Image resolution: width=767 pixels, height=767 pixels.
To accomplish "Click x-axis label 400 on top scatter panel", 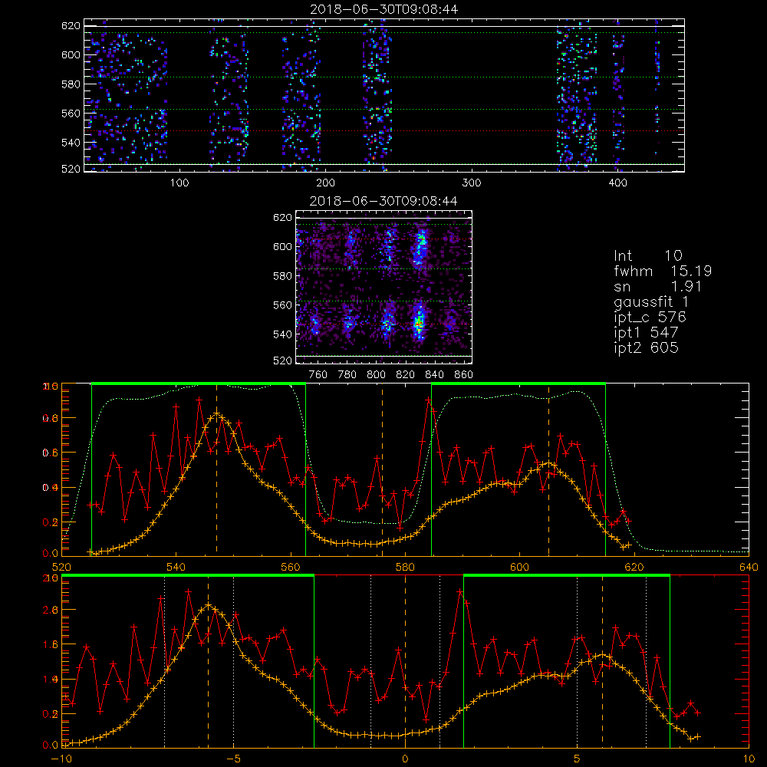I will (617, 183).
